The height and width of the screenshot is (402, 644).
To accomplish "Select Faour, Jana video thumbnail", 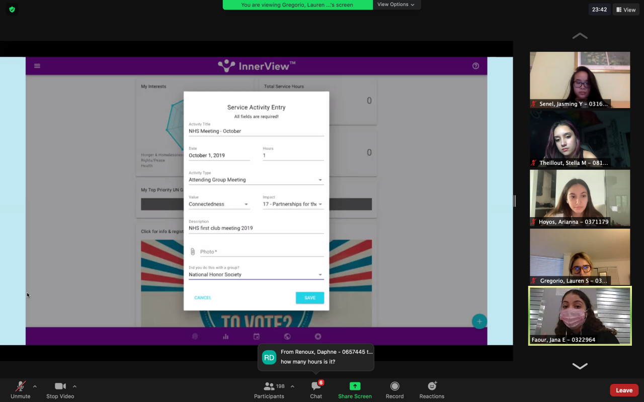I will pos(580,316).
